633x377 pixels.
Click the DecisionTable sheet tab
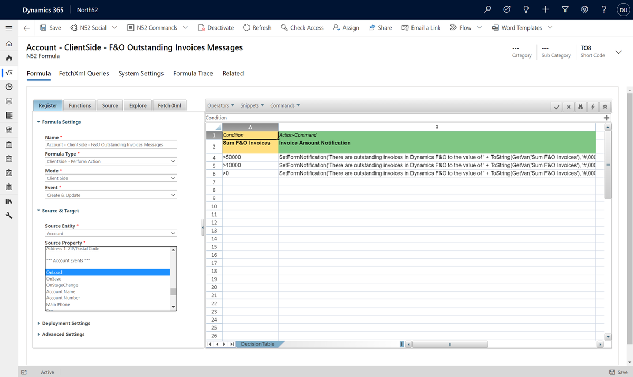pyautogui.click(x=257, y=344)
